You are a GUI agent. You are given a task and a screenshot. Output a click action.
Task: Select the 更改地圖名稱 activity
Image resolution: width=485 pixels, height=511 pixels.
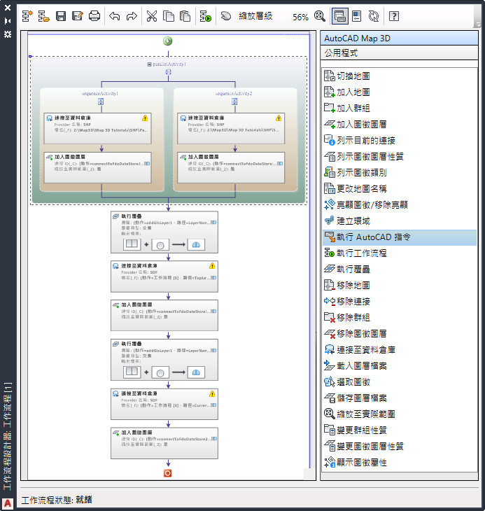pyautogui.click(x=400, y=189)
